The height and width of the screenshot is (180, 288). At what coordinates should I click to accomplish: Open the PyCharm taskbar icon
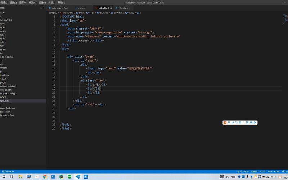pyautogui.click(x=61, y=177)
